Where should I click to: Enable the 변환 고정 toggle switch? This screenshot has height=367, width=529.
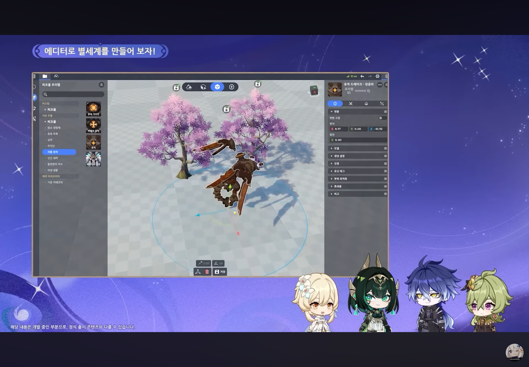click(x=382, y=118)
